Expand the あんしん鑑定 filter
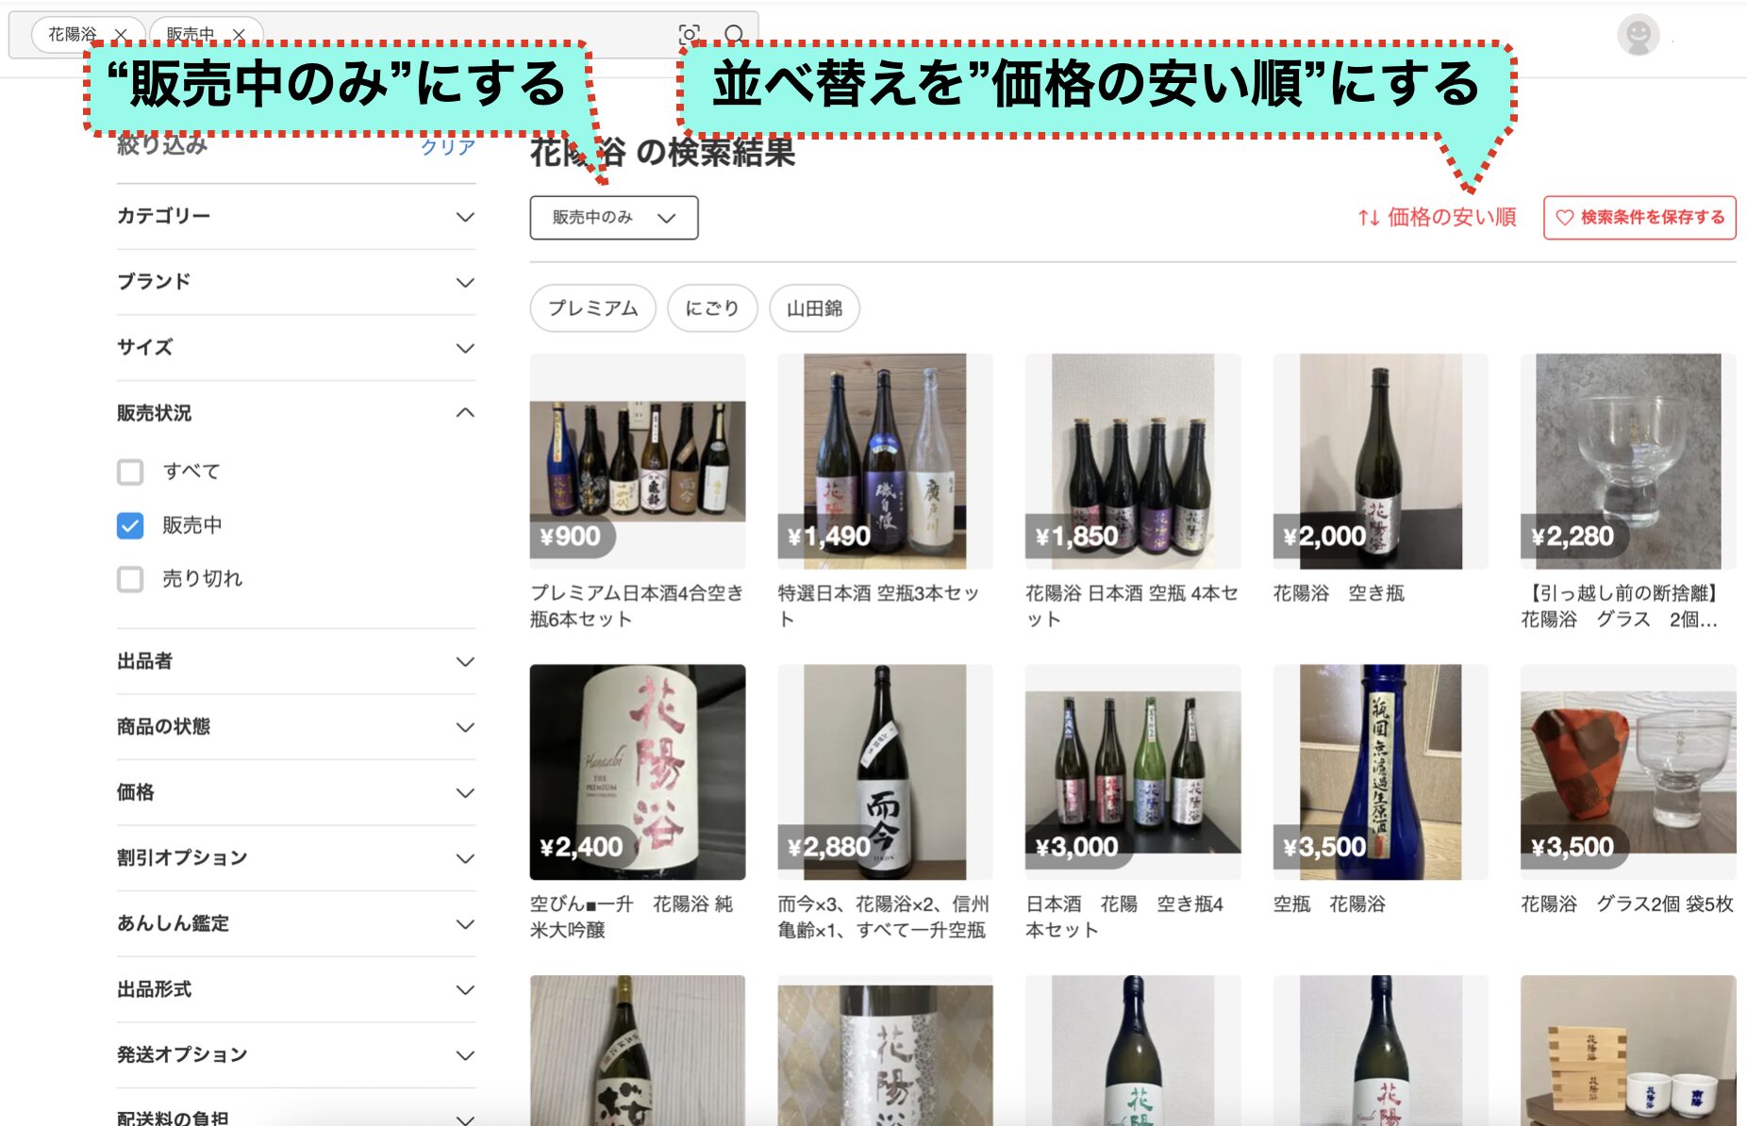 [296, 924]
